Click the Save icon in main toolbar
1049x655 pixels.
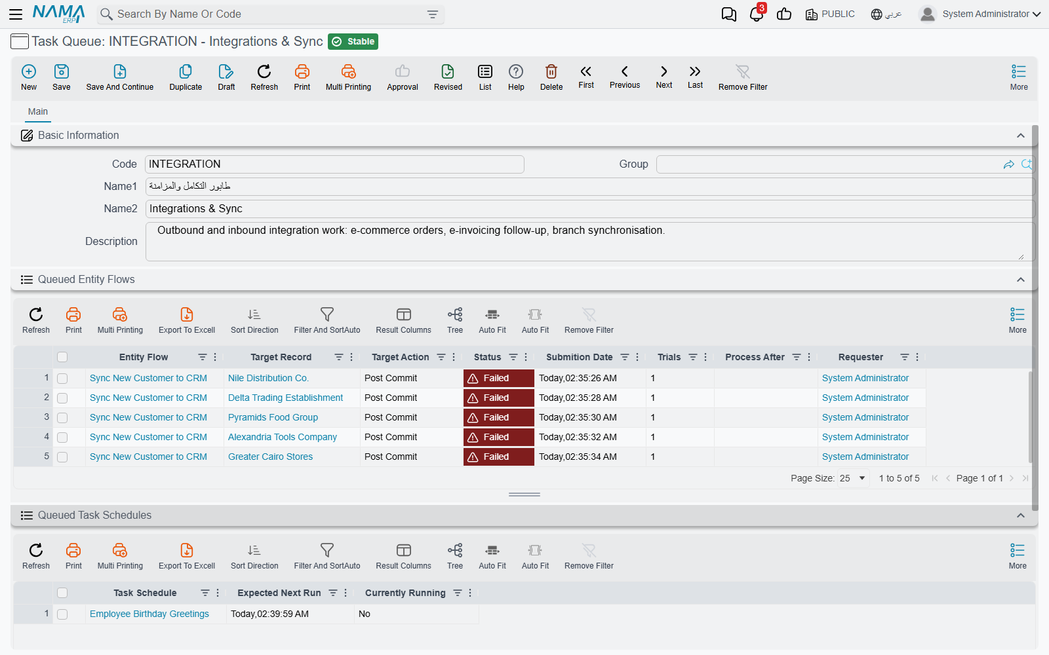point(62,71)
